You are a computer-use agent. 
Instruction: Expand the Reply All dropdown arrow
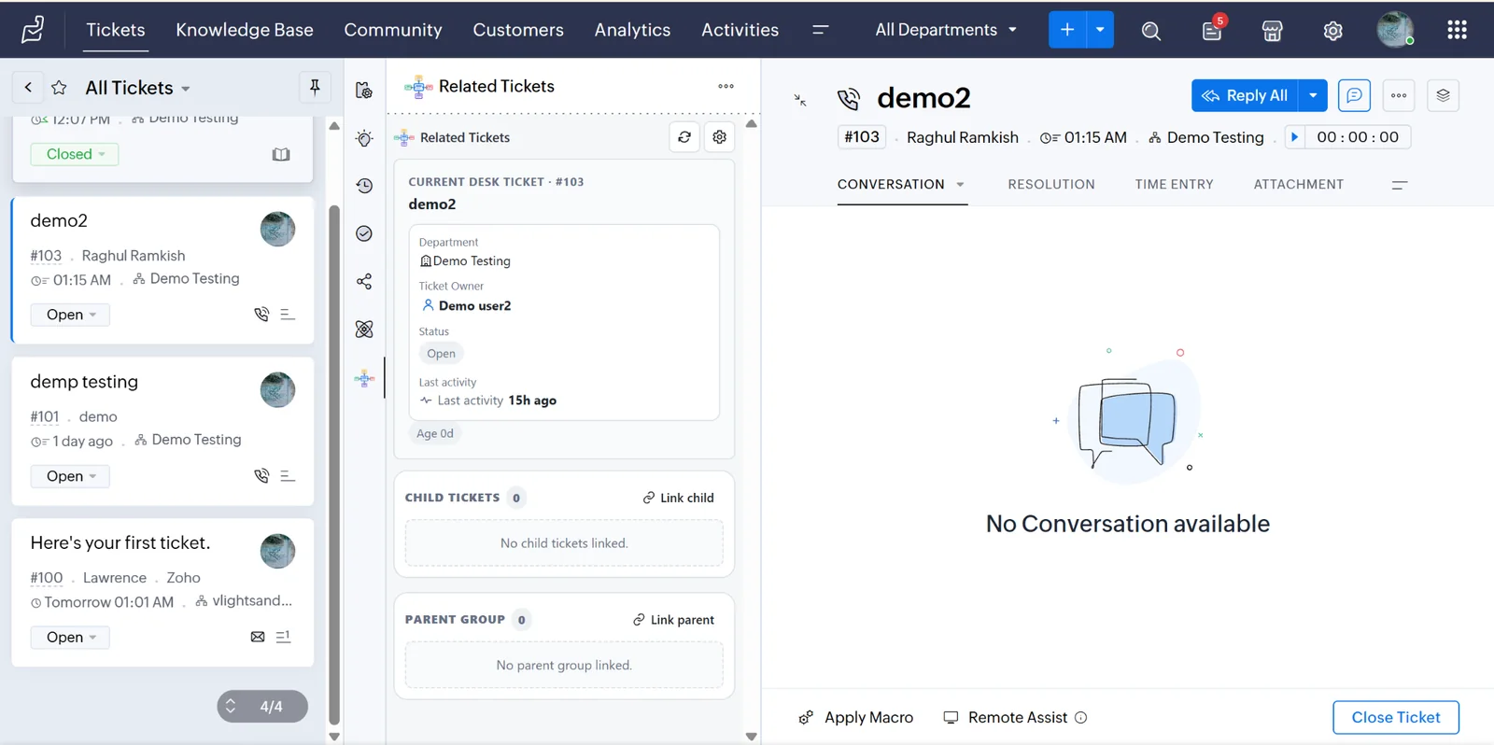click(x=1313, y=95)
